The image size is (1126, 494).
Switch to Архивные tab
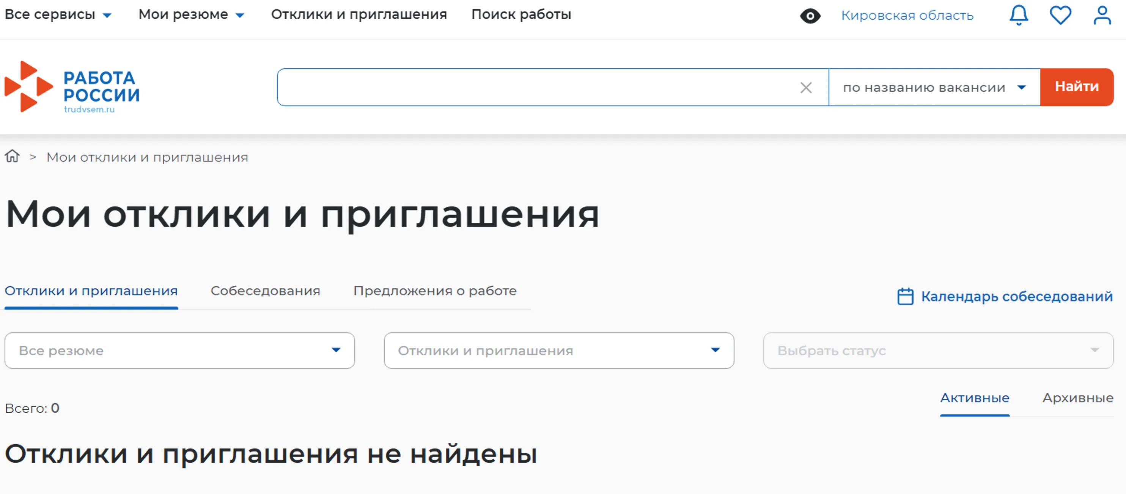coord(1077,398)
